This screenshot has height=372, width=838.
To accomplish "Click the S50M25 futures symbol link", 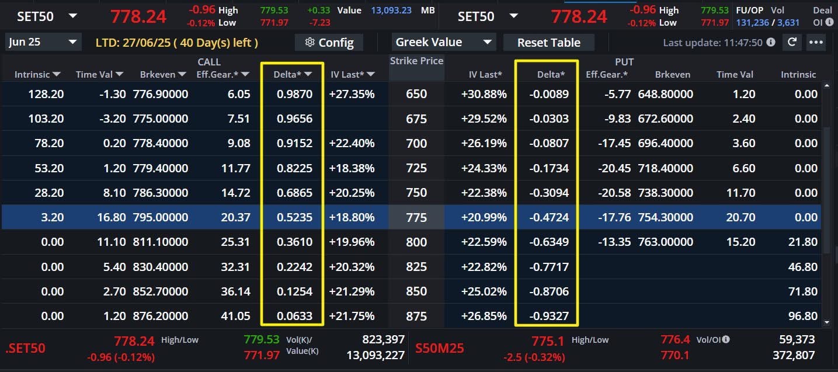I will point(439,349).
